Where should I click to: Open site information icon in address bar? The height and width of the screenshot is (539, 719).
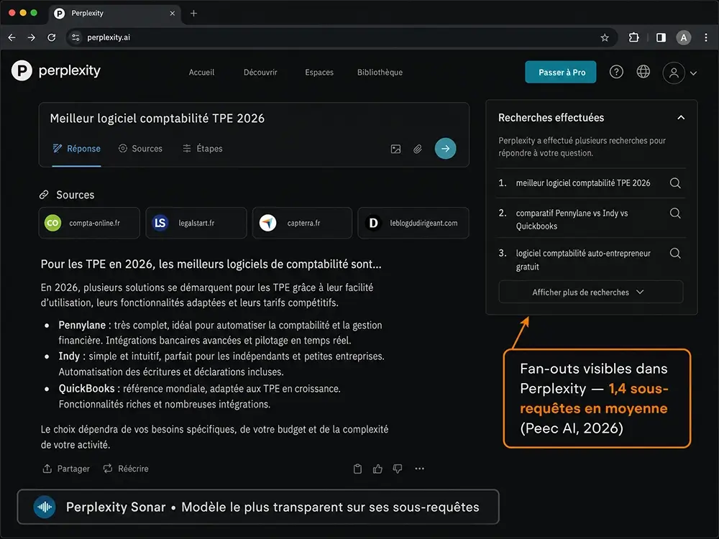(75, 37)
